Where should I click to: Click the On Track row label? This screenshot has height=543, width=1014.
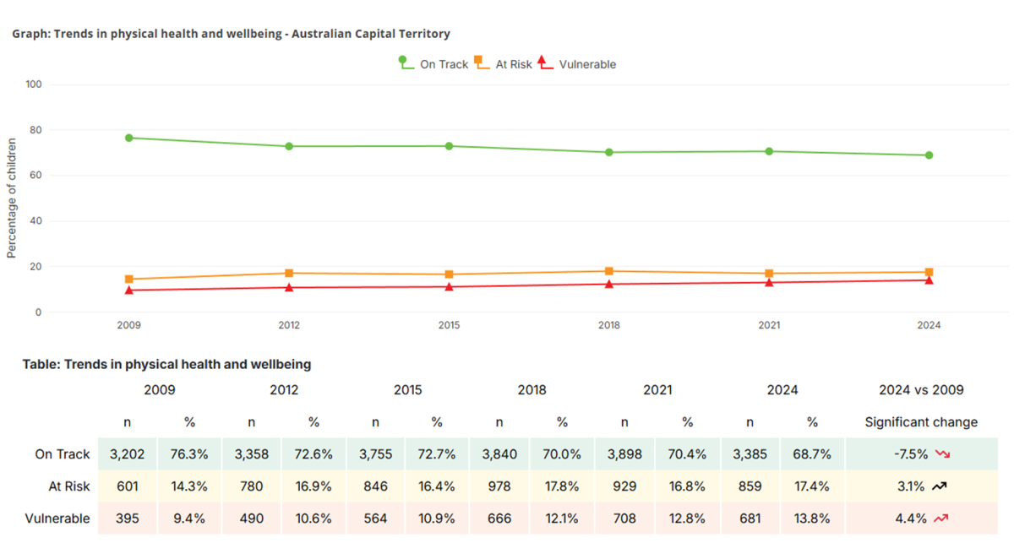(63, 454)
